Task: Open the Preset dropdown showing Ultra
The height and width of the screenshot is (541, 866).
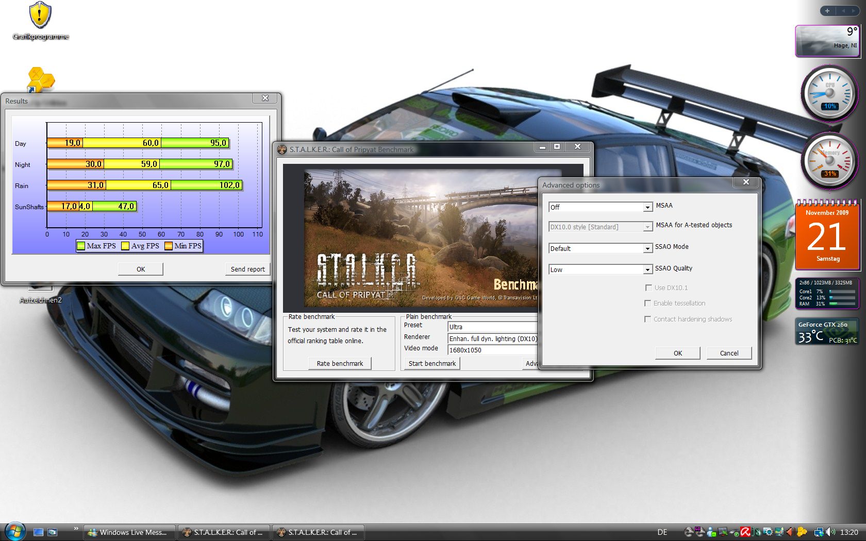Action: click(x=492, y=327)
